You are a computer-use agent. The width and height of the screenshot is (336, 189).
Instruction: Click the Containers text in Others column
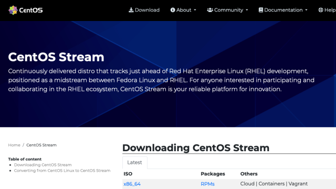[271, 184]
